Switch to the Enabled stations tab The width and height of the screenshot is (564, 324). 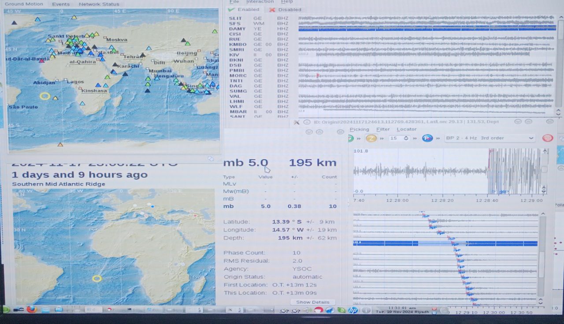tap(244, 10)
